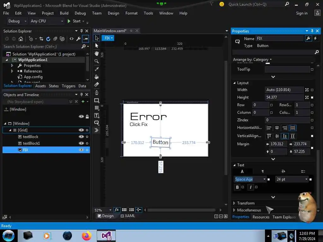This screenshot has width=323, height=242.
Task: Select the Paint Bucket tool
Action: point(97,77)
